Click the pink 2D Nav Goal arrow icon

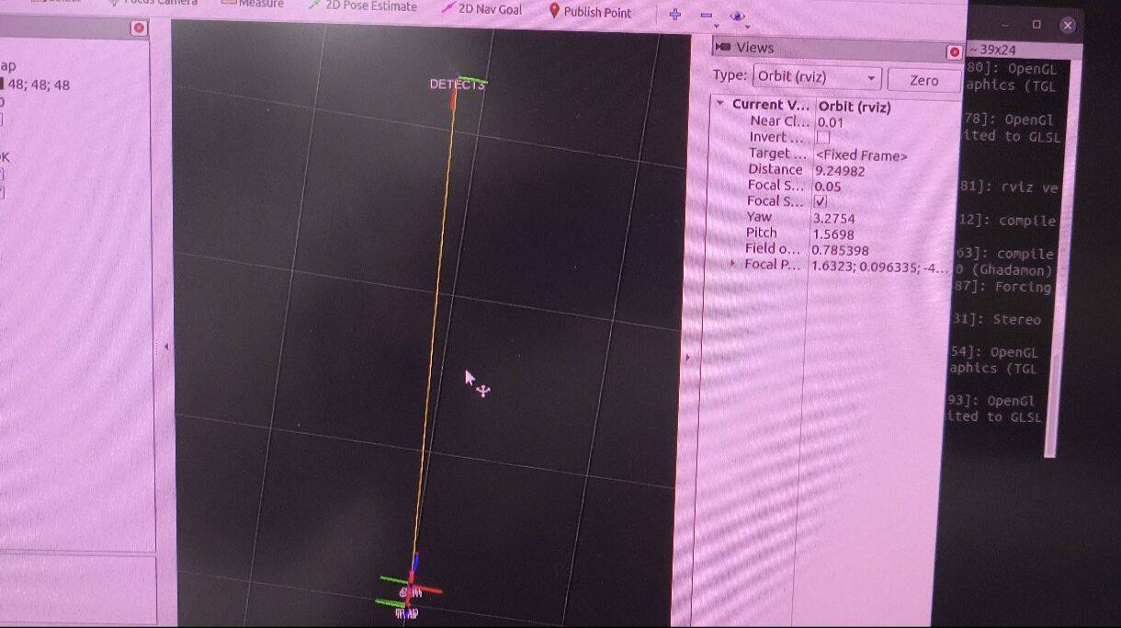447,8
